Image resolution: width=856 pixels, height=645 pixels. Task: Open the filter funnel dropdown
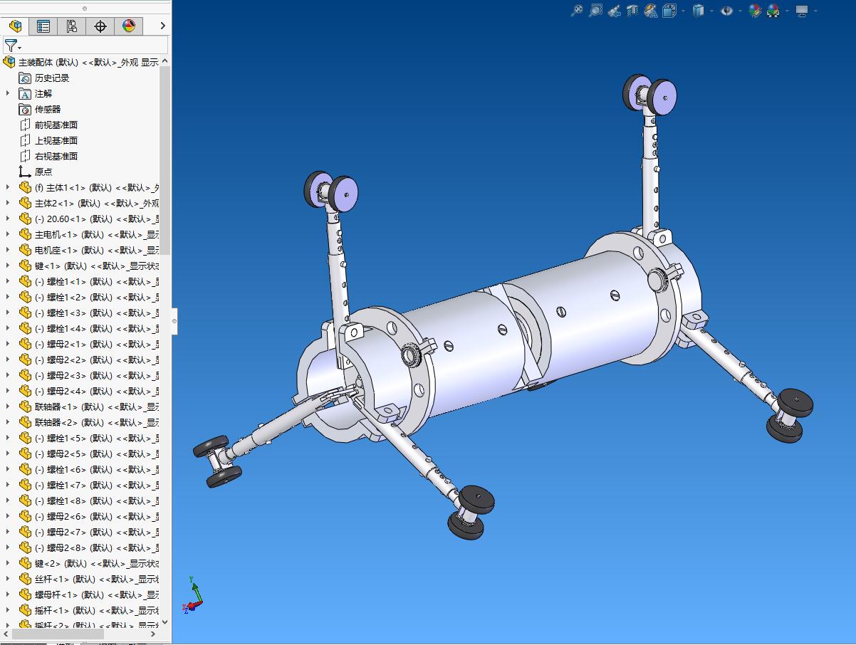click(x=13, y=46)
